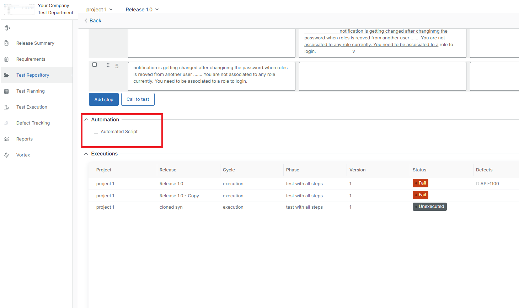
Task: Open the Release Summary page
Action: (x=35, y=43)
